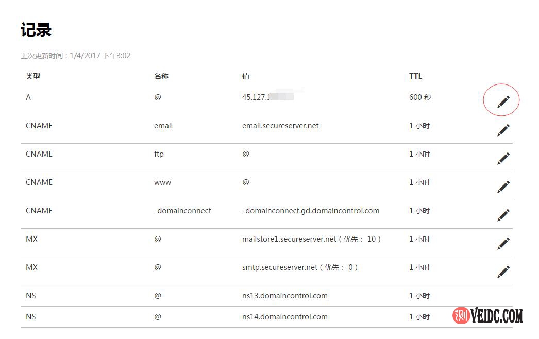The image size is (539, 339).
Task: Select the email.secureserver.net value
Action: (x=280, y=126)
